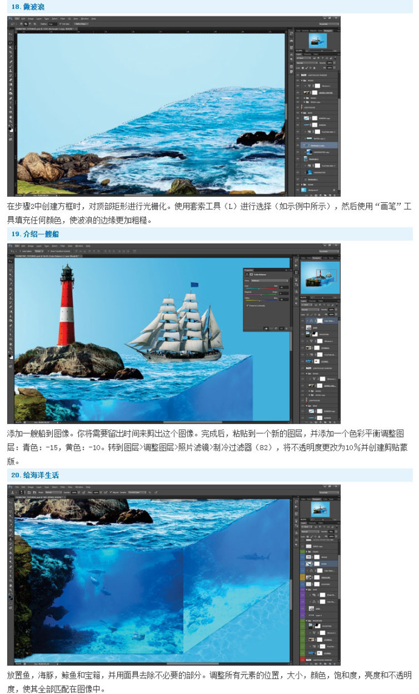This screenshot has width=419, height=694.
Task: Open Layer menu in step 19 screenshot
Action: tap(39, 246)
